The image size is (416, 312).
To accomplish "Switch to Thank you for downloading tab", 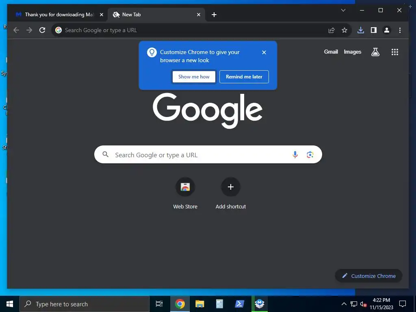I will pyautogui.click(x=59, y=15).
